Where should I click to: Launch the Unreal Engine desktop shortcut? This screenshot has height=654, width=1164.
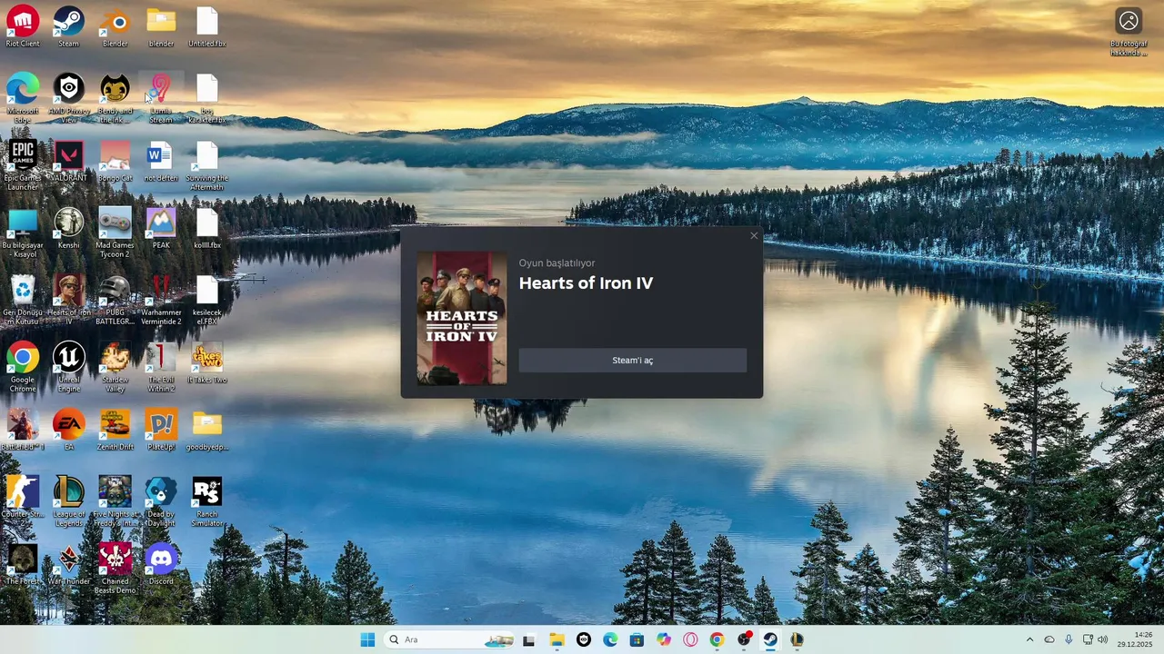[69, 367]
